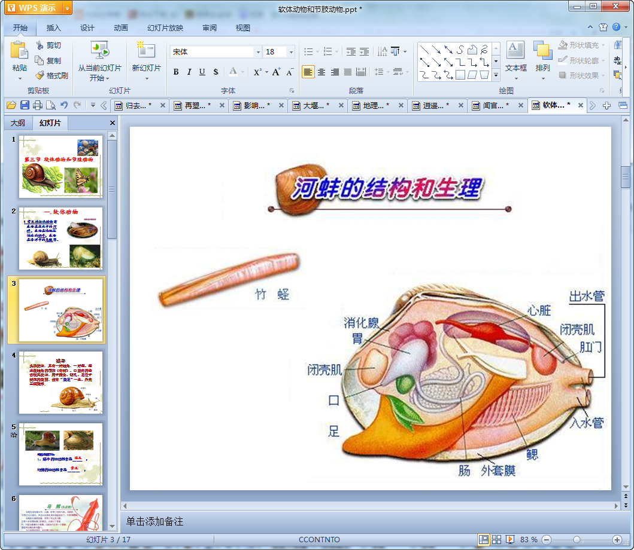This screenshot has height=550, width=634.
Task: Toggle left text alignment
Action: [x=308, y=72]
